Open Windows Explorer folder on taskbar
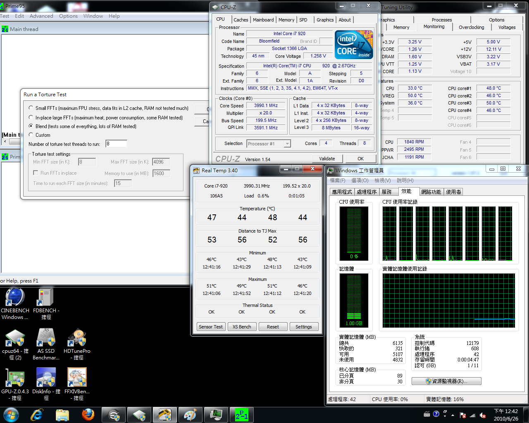Viewport: 529px width, 423px height. coord(62,415)
